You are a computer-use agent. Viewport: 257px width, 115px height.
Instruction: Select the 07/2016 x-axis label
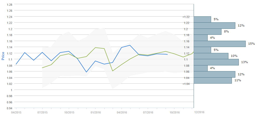point(148,112)
